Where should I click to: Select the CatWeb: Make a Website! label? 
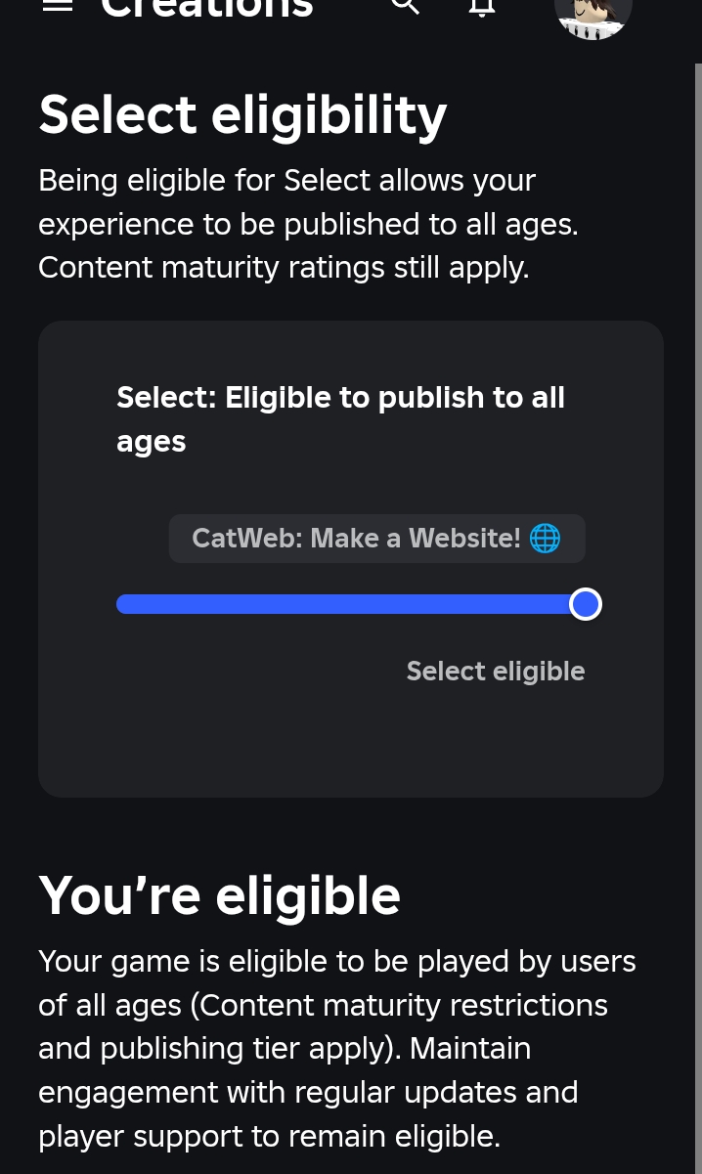coord(356,538)
